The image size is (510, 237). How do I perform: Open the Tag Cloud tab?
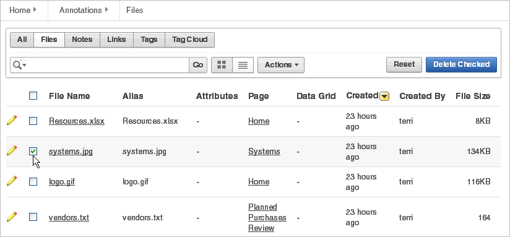[x=189, y=40]
